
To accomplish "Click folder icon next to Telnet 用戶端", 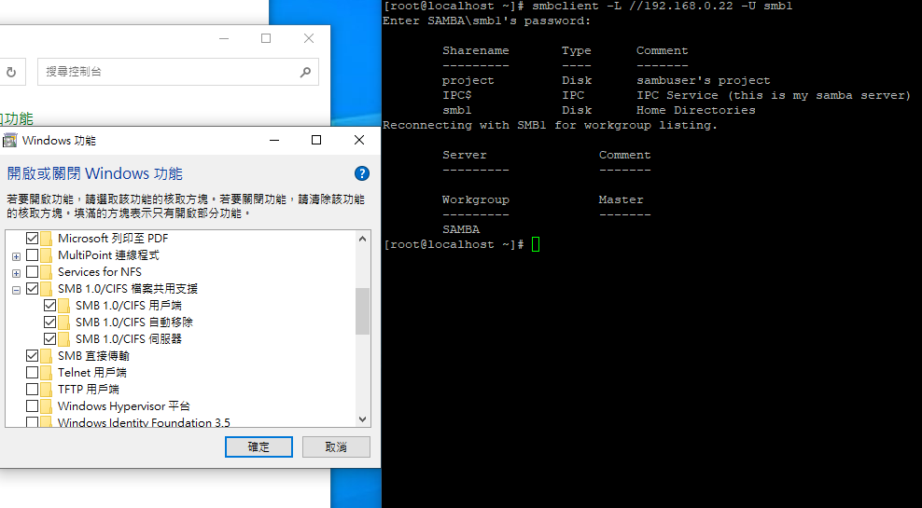I will (x=47, y=372).
